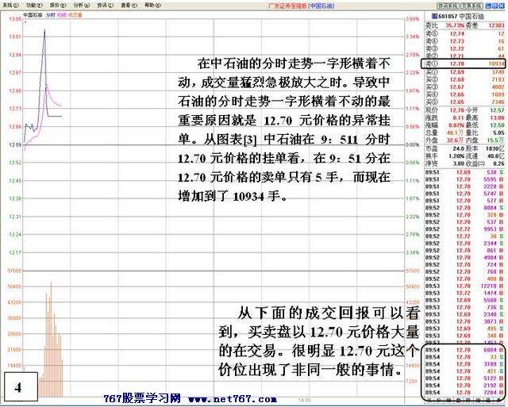508x407 pixels.
Task: Click the 资讯系统 button in title bar
Action: tap(448, 6)
